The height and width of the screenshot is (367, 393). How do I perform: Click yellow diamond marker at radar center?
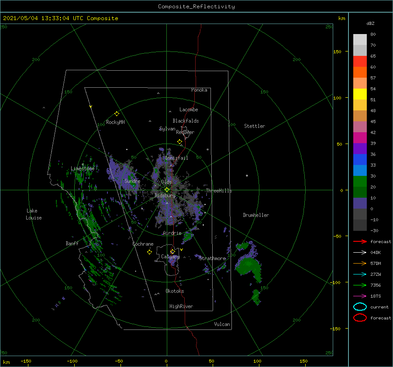point(167,190)
